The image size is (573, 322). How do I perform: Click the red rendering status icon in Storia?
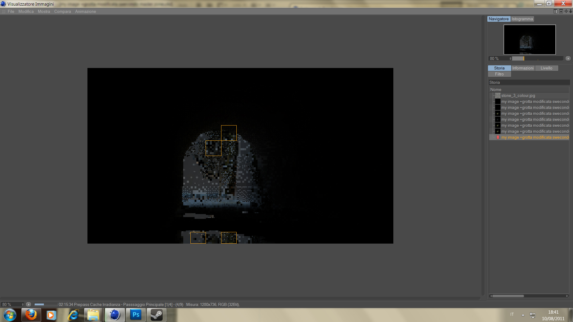(498, 137)
